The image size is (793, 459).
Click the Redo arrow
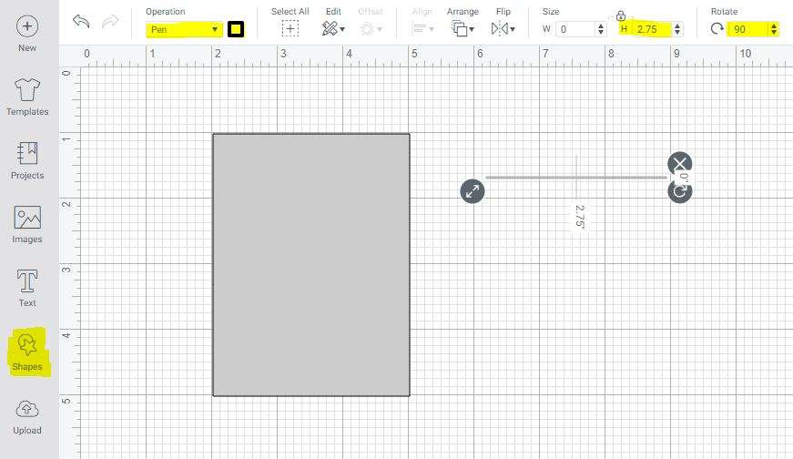click(111, 22)
